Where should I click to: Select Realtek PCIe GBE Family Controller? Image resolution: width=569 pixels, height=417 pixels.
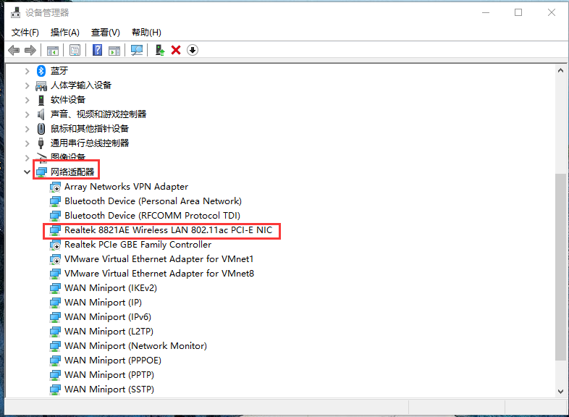138,245
